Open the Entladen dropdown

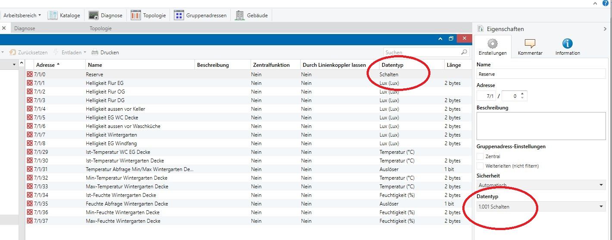69,52
